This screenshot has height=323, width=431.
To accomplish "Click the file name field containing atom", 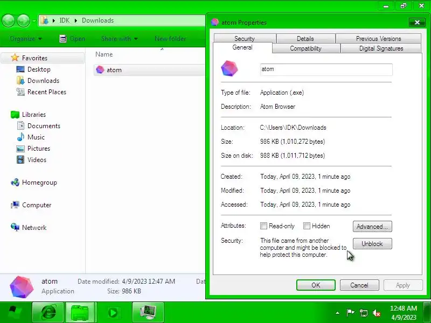I will (326, 69).
